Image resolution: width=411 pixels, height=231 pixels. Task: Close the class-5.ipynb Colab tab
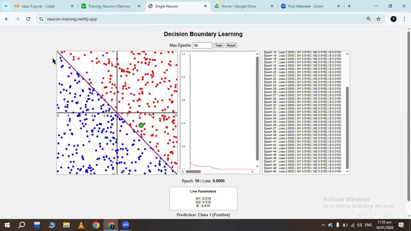(x=72, y=6)
